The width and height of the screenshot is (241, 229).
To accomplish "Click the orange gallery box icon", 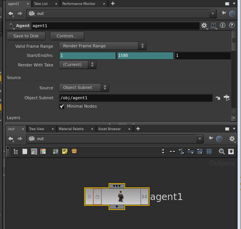I will [74, 151].
